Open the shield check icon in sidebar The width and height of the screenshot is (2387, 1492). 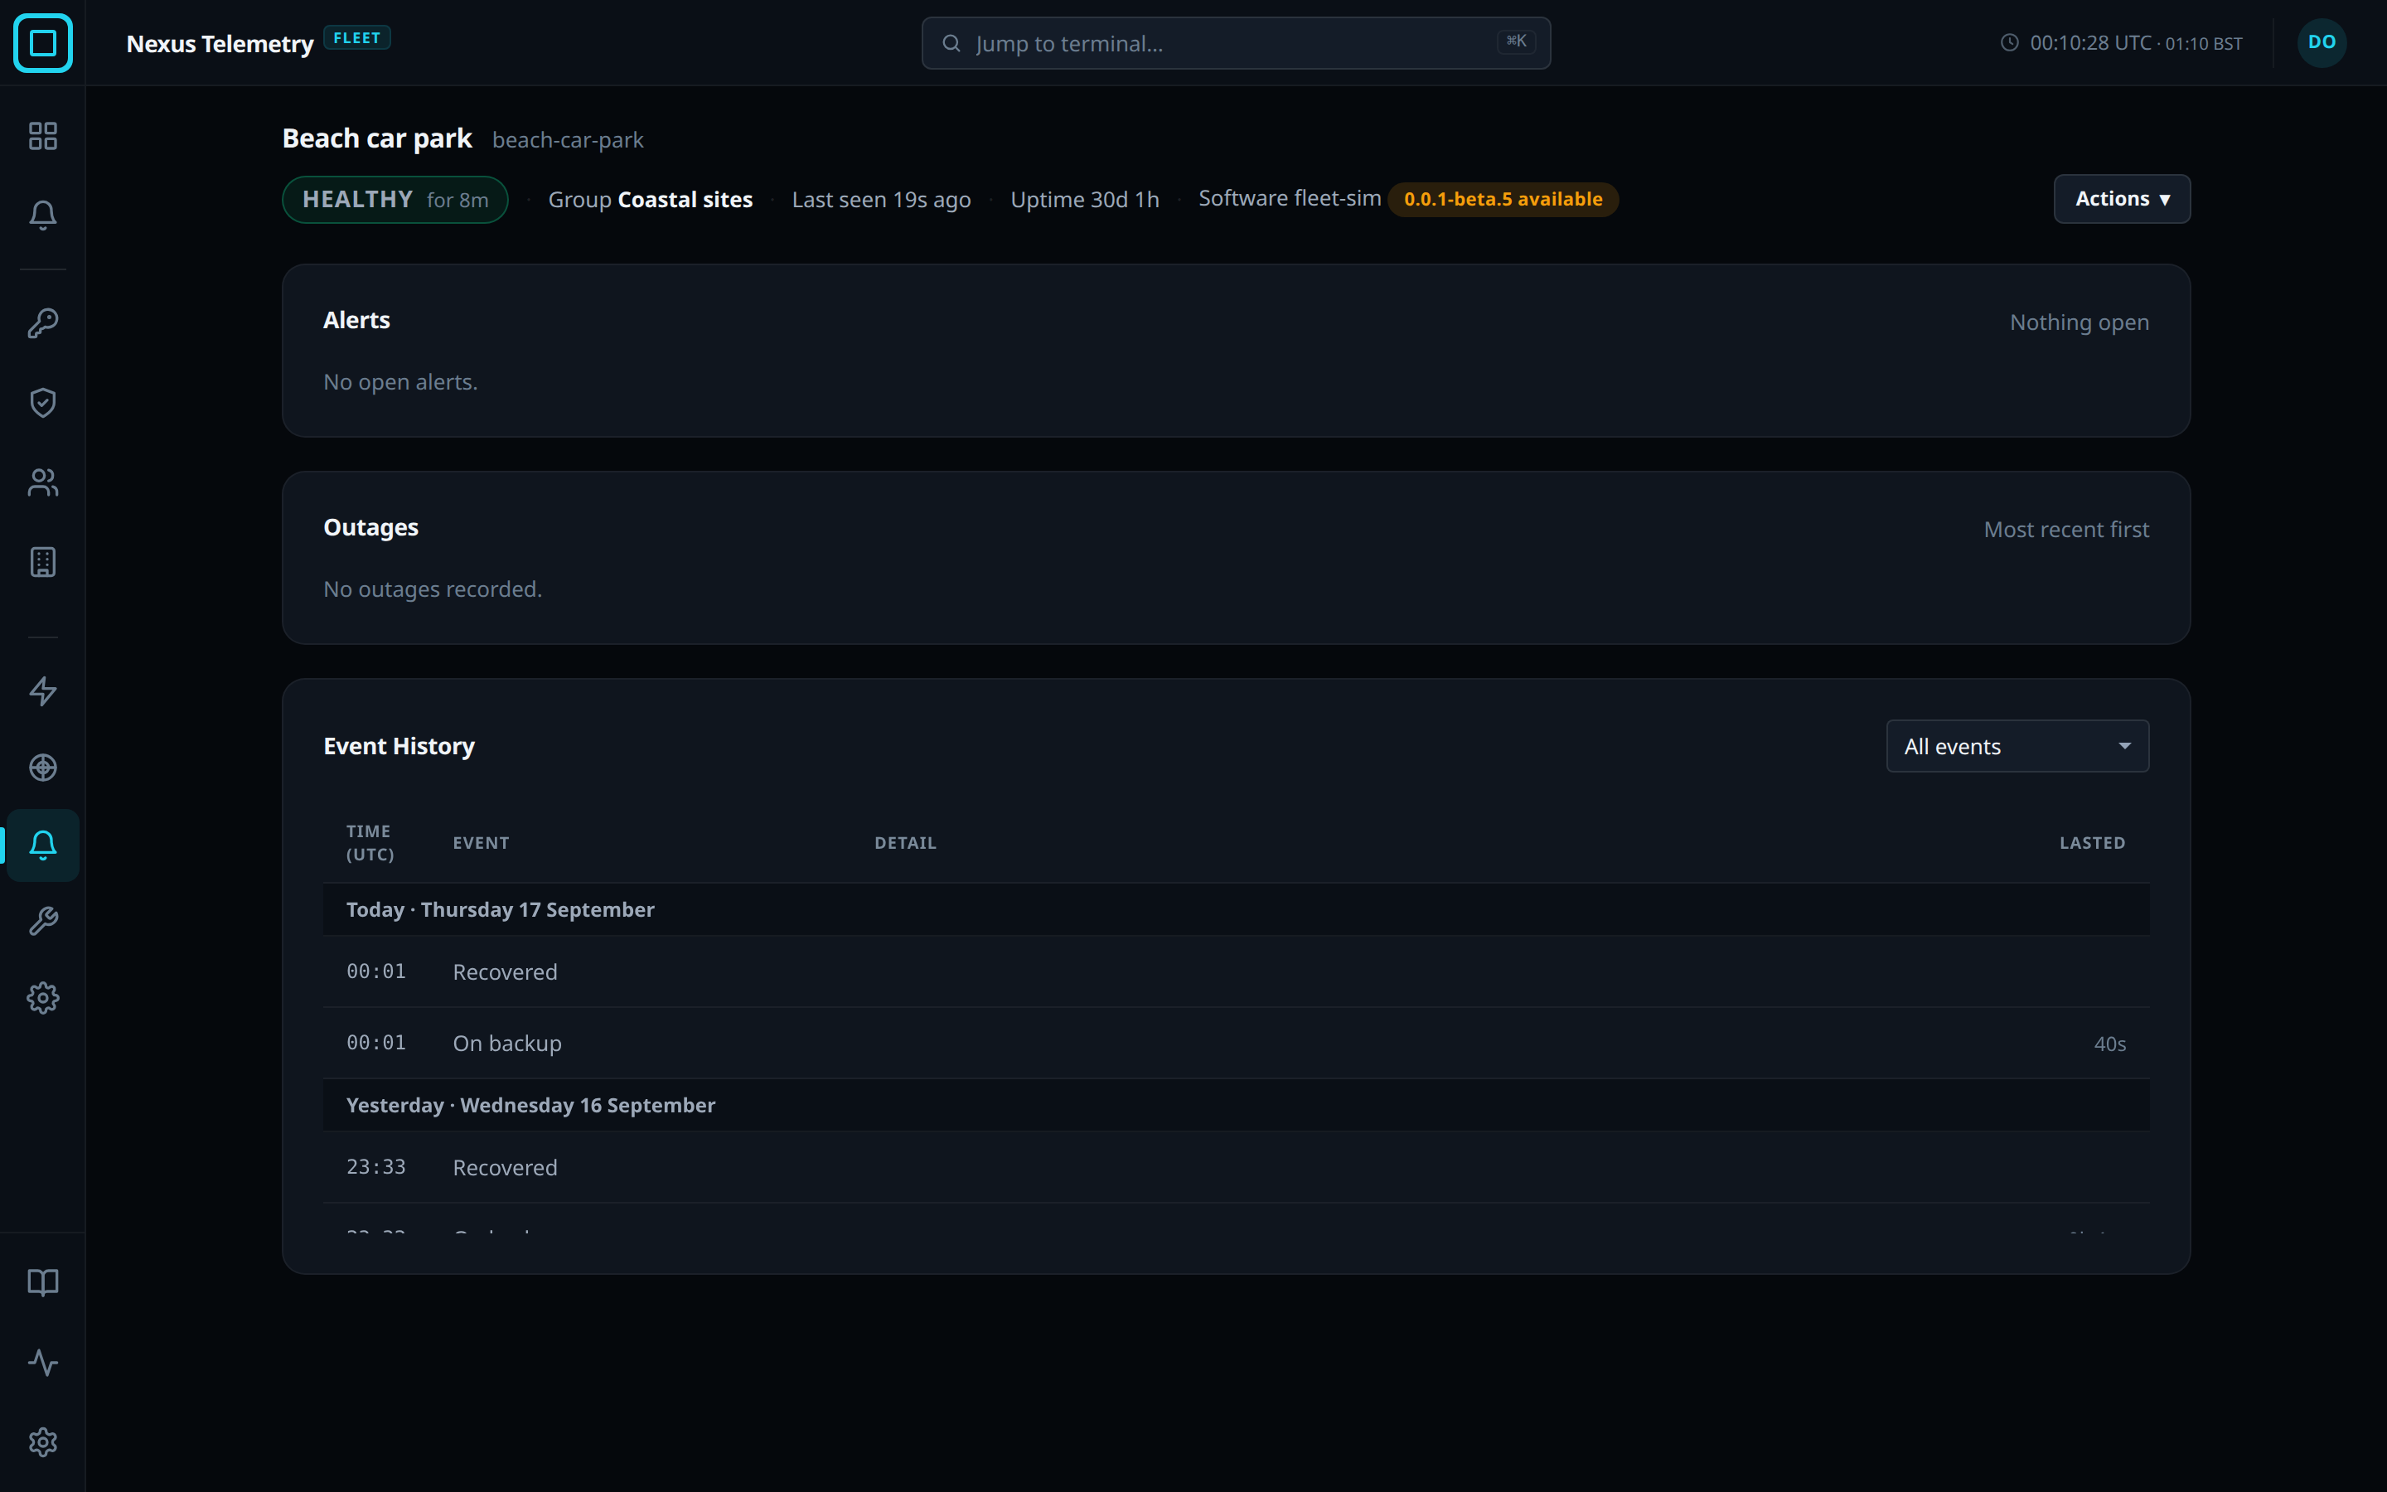(42, 403)
